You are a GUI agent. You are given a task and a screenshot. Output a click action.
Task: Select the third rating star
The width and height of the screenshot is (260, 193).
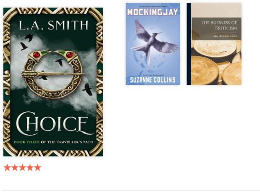22,167
